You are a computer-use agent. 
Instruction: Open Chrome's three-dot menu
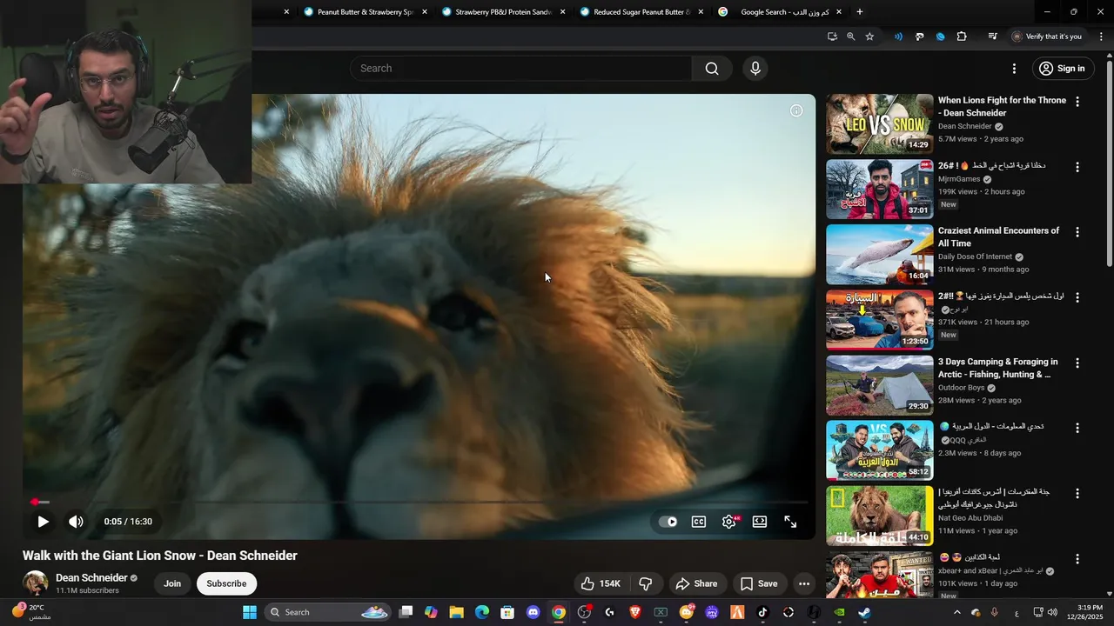tap(1101, 37)
